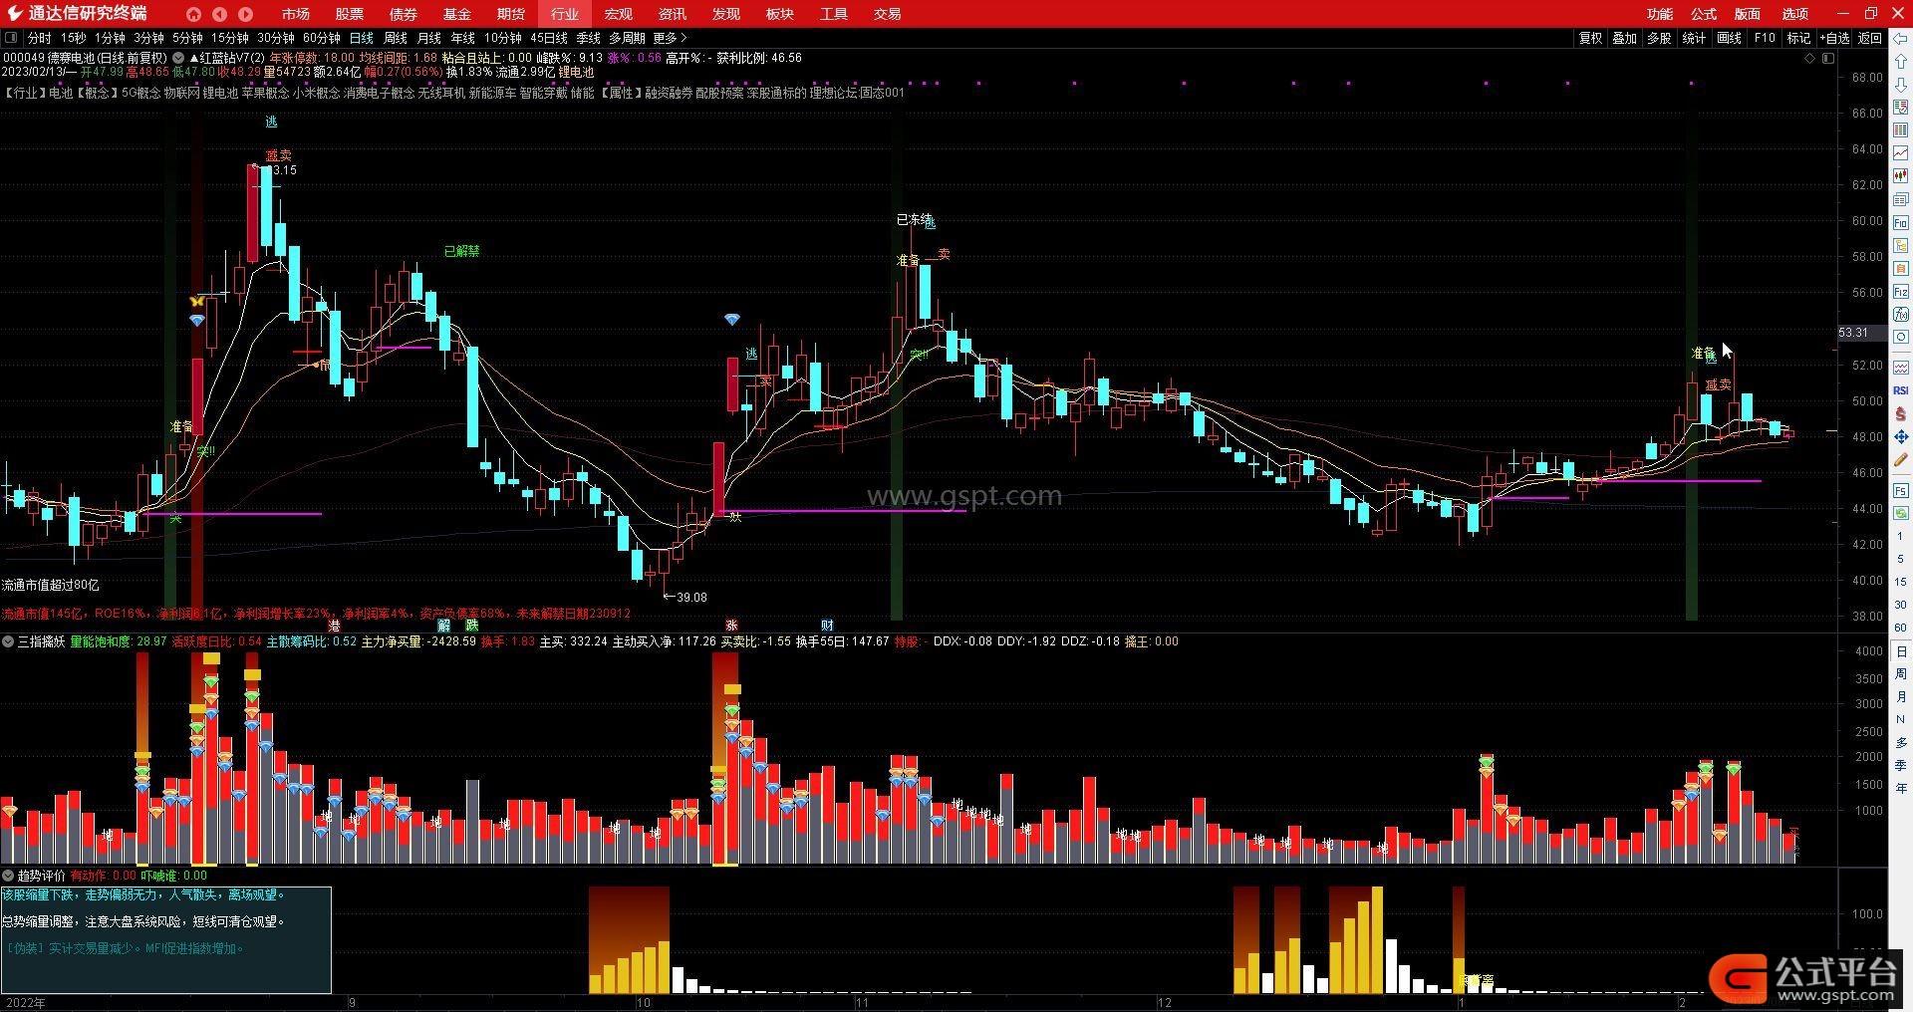
Task: Click the wave line indicator sidebar icon
Action: (1901, 368)
